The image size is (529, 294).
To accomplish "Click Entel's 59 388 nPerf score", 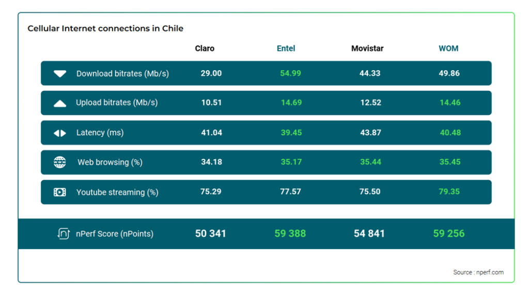I will [290, 233].
